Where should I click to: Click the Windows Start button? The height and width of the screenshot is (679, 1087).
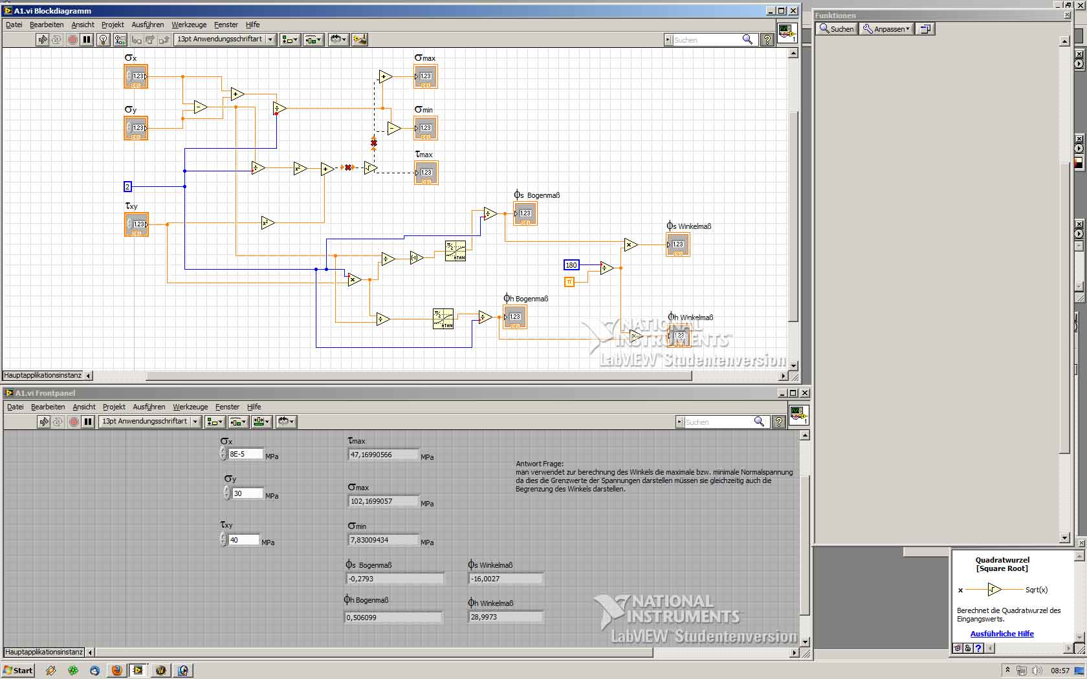click(x=17, y=671)
